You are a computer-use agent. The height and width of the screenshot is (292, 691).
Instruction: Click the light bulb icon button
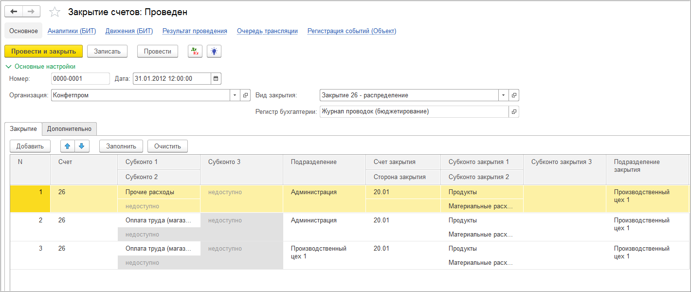(214, 51)
